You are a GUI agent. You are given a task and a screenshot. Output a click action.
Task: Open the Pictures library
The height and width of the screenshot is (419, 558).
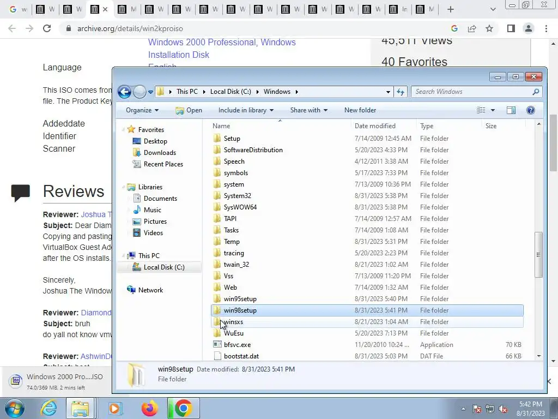tap(155, 222)
